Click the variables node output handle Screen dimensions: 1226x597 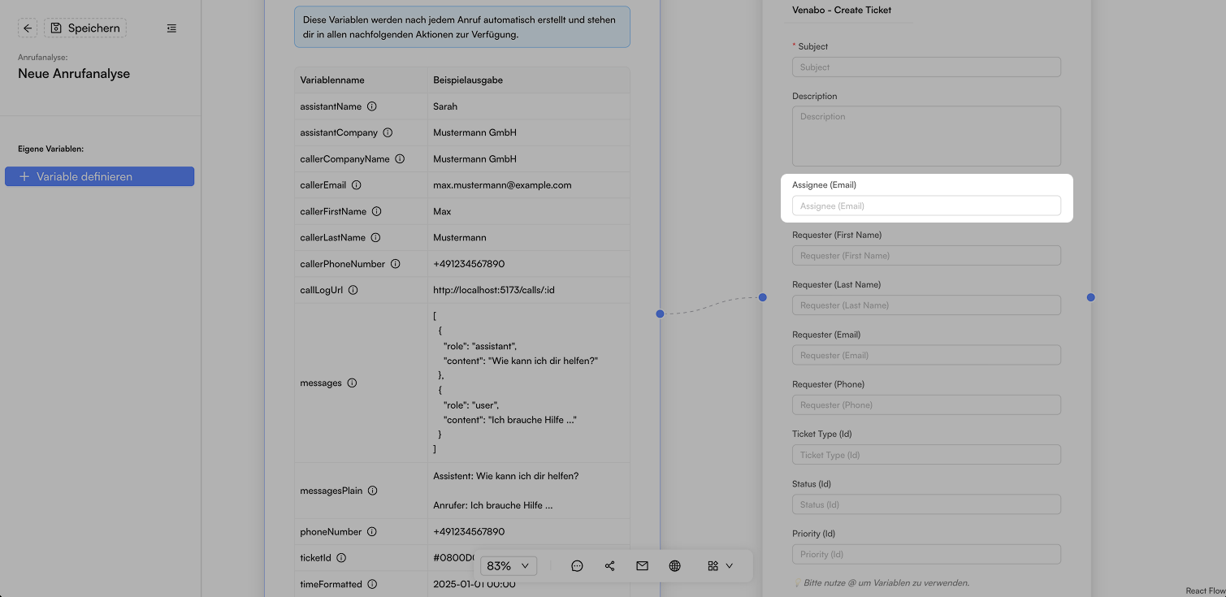click(x=660, y=314)
